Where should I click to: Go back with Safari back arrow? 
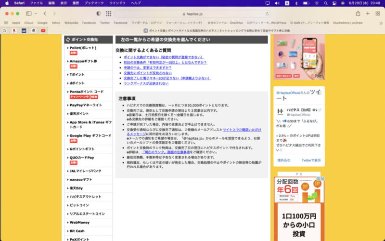click(45, 13)
